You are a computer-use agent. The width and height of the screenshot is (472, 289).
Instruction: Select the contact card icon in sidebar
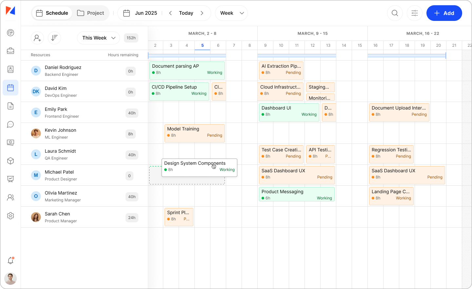pos(10,69)
